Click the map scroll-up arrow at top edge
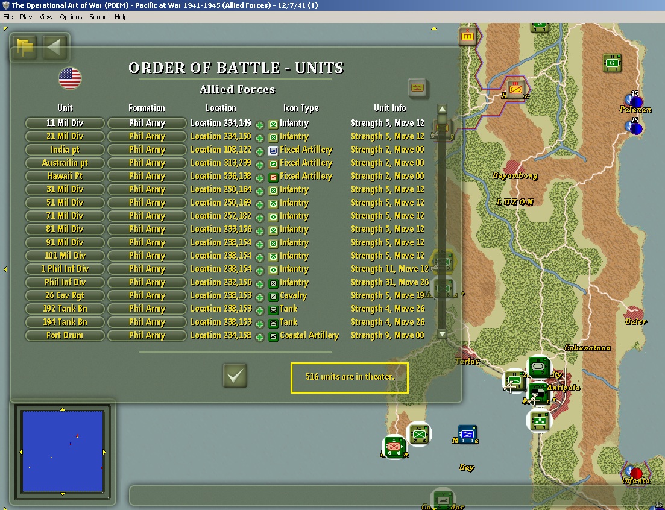 434,28
